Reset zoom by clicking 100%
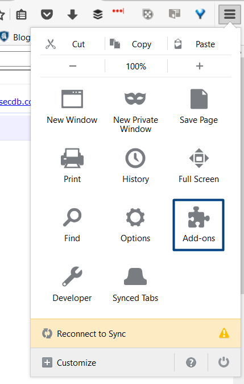This screenshot has width=244, height=384. 136,66
